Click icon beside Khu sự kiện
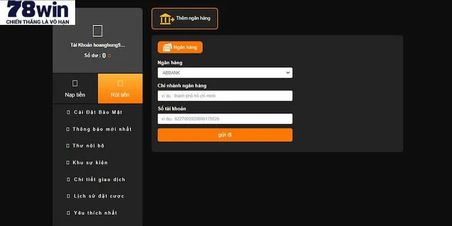The width and height of the screenshot is (452, 226). [x=68, y=163]
